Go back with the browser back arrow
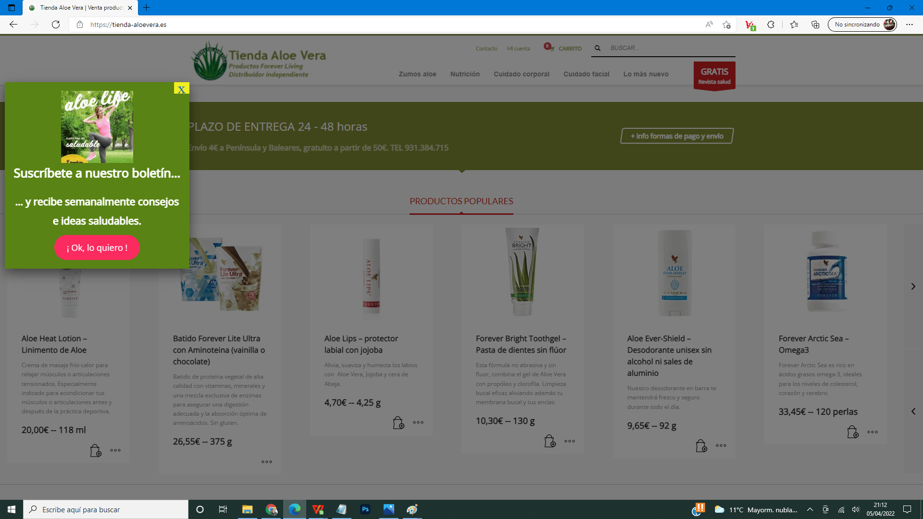 coord(13,25)
